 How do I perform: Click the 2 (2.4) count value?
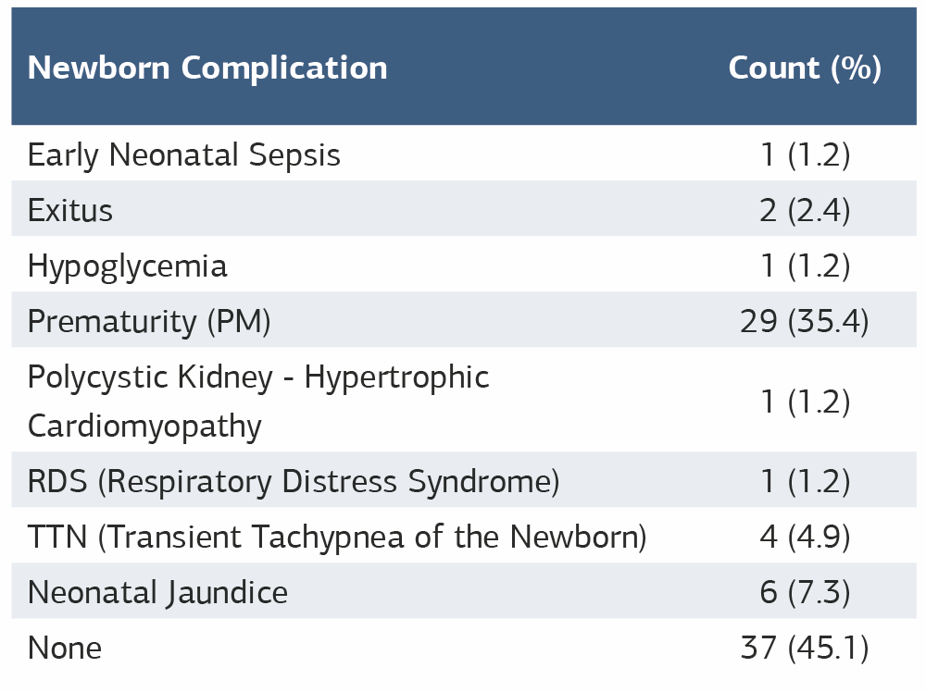[804, 210]
